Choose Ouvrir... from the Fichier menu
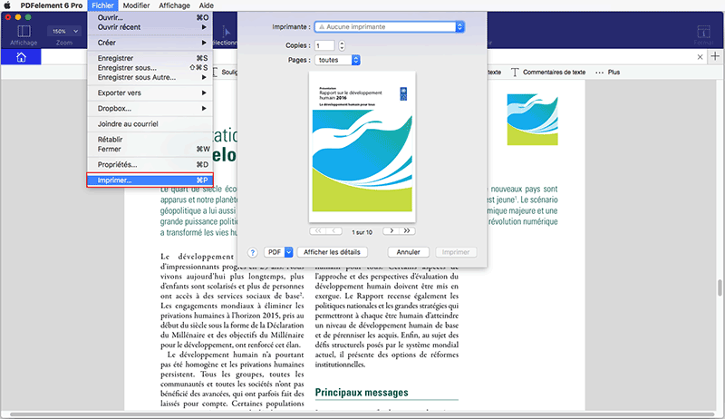The height and width of the screenshot is (419, 725). 150,17
